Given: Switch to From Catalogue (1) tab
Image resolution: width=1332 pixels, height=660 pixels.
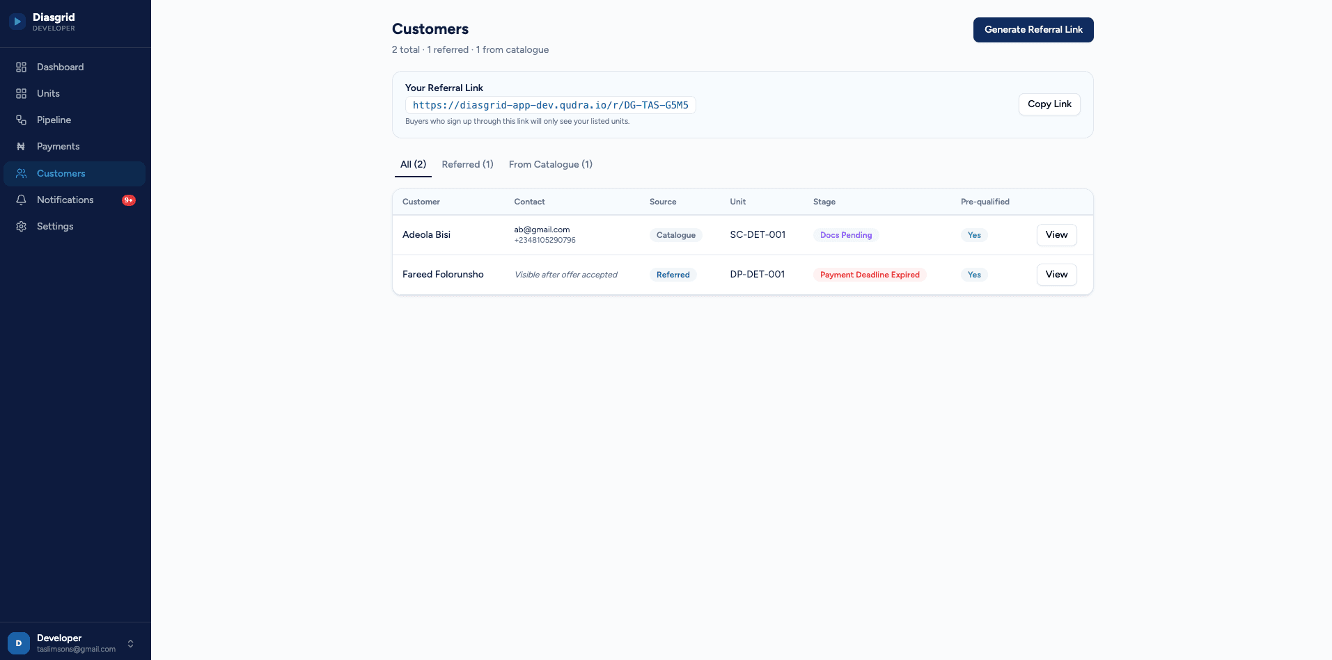Looking at the screenshot, I should [550, 164].
